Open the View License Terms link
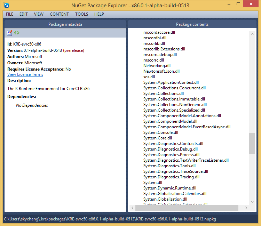The width and height of the screenshot is (261, 226). [x=25, y=74]
